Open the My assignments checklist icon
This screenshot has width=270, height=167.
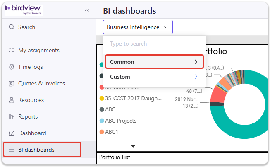click(12, 50)
